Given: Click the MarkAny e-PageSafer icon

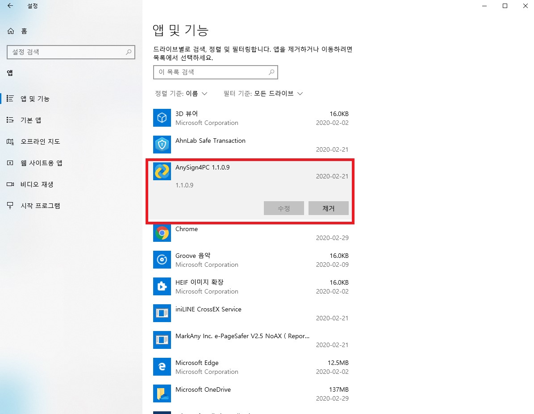Looking at the screenshot, I should coord(162,340).
